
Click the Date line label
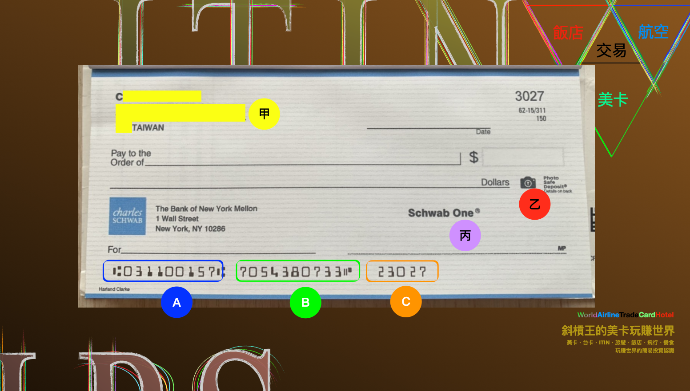pos(483,132)
